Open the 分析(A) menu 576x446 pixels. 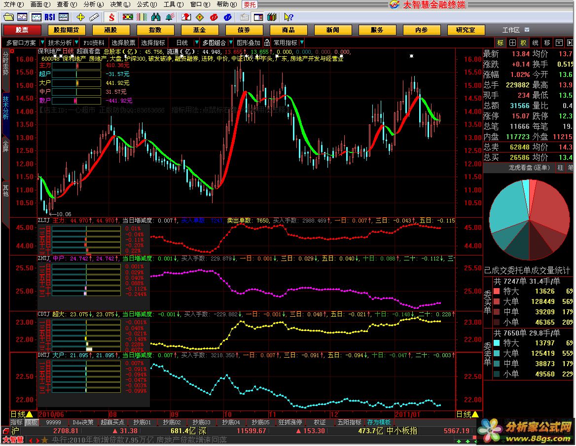pyautogui.click(x=94, y=4)
